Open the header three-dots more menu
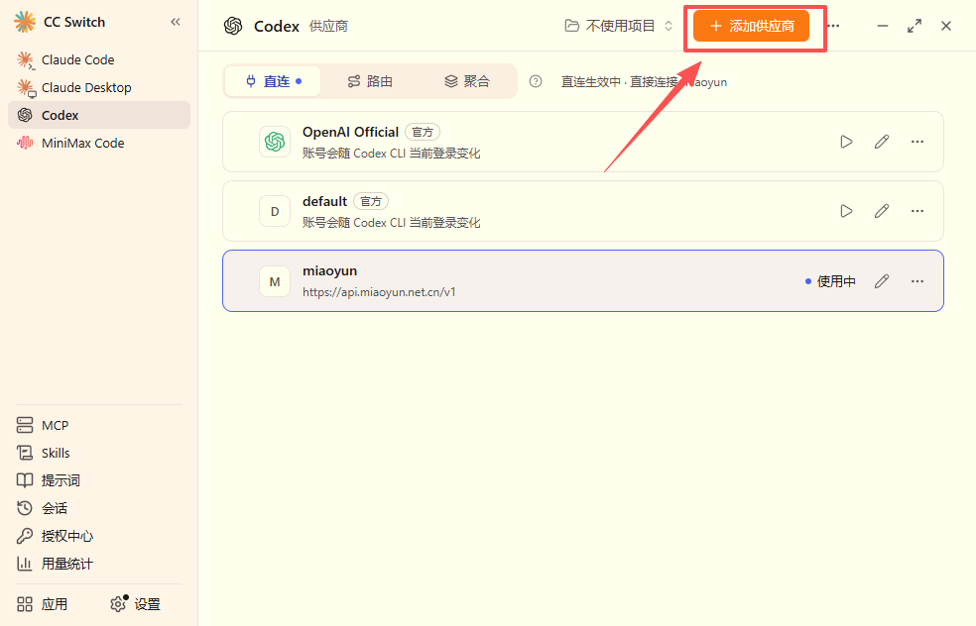 coord(834,26)
